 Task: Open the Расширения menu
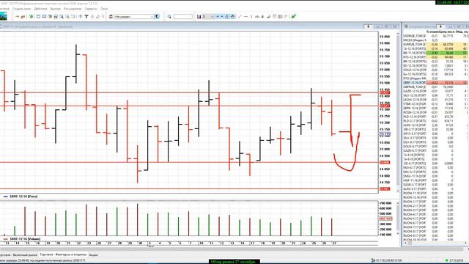coord(73,9)
